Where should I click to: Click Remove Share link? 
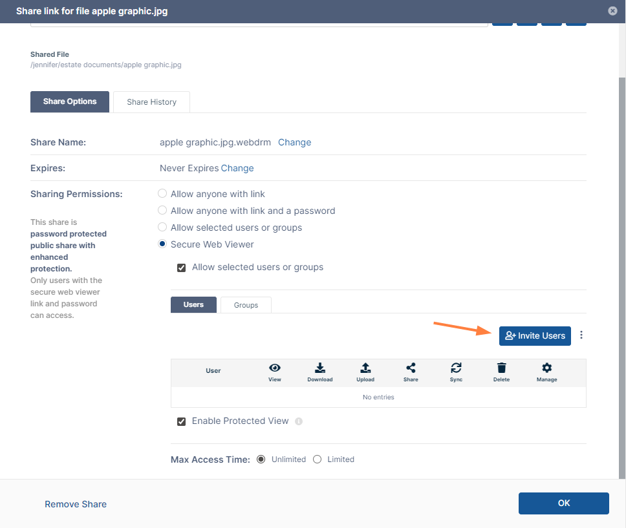(76, 504)
